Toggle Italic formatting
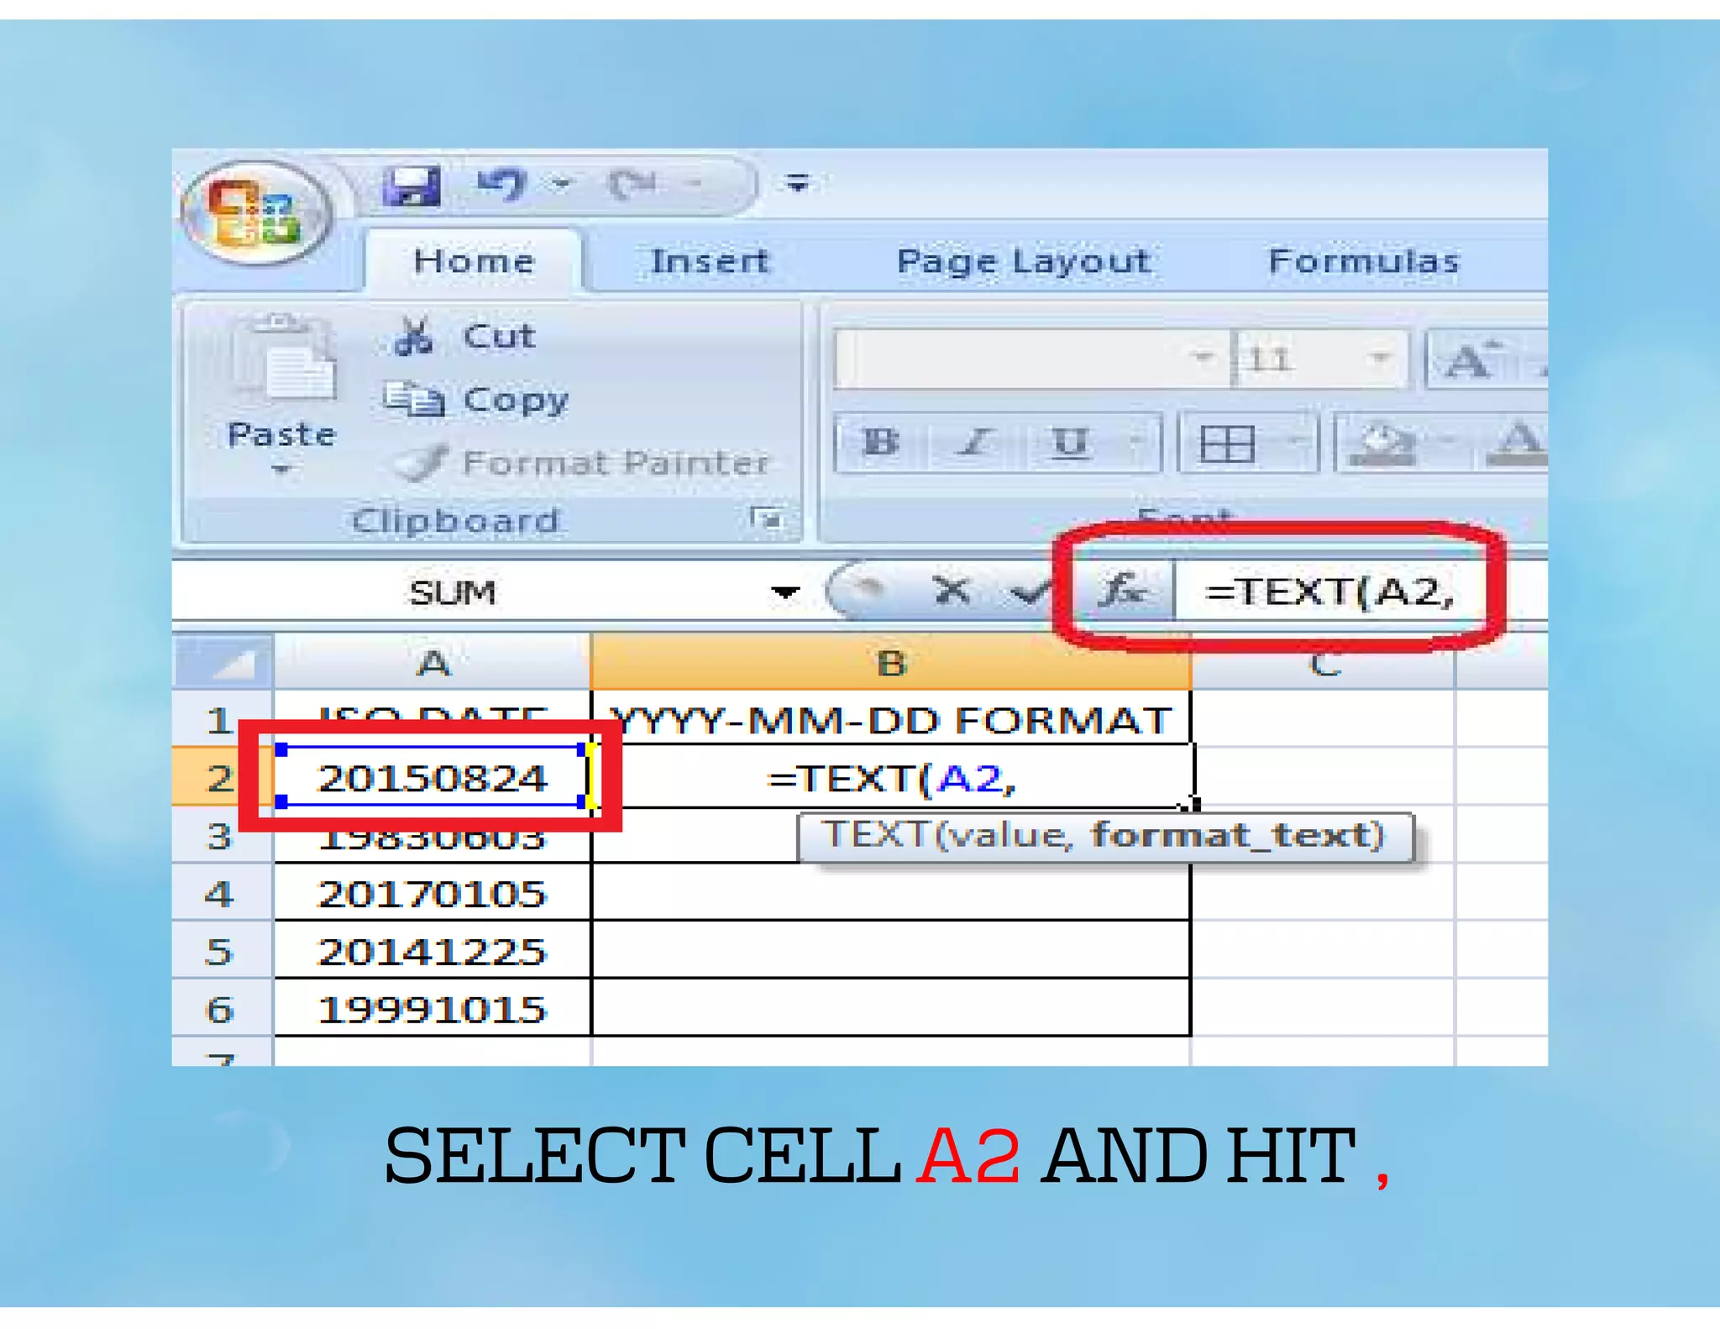 [x=975, y=442]
